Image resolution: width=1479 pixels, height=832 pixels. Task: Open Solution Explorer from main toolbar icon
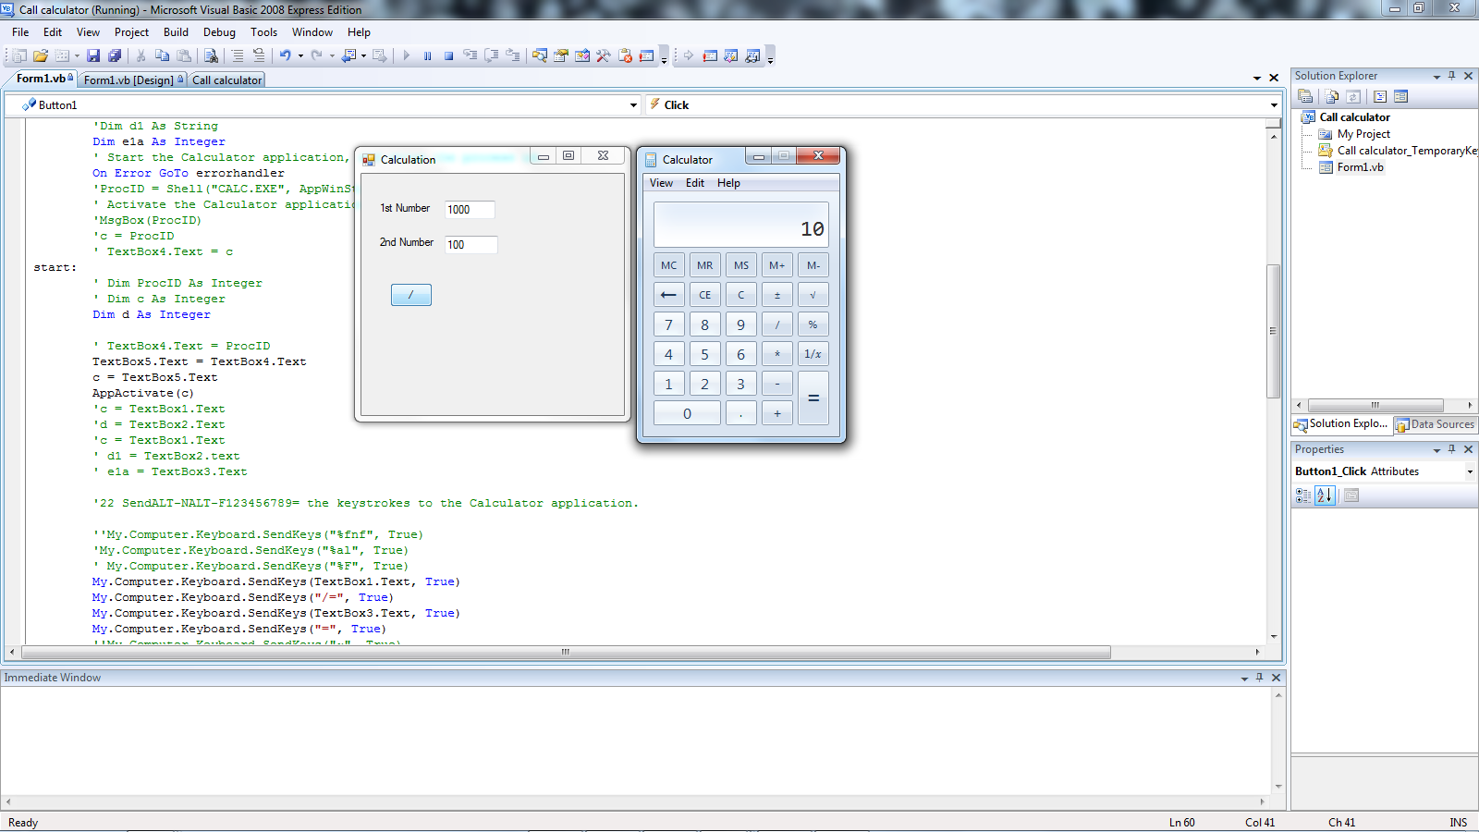(x=540, y=56)
